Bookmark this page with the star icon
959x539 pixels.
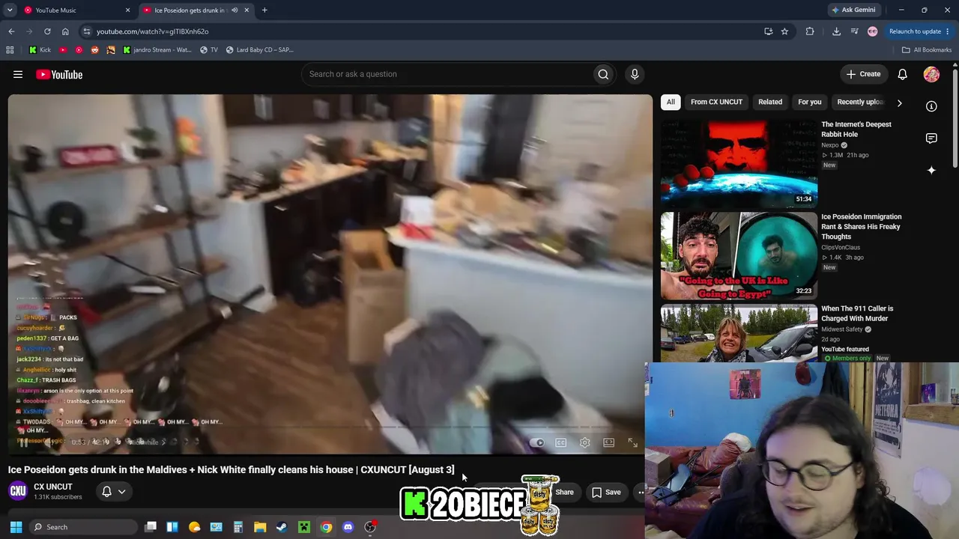click(784, 31)
